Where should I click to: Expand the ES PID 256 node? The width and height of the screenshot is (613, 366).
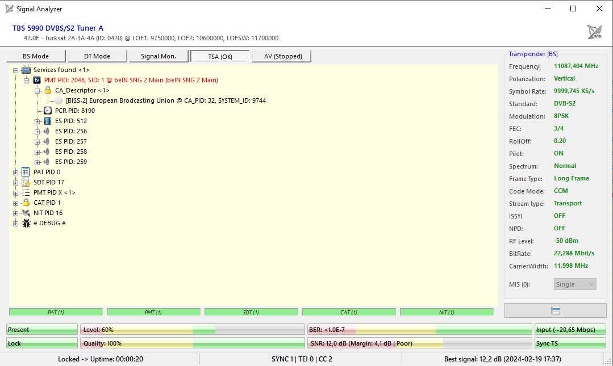click(37, 132)
